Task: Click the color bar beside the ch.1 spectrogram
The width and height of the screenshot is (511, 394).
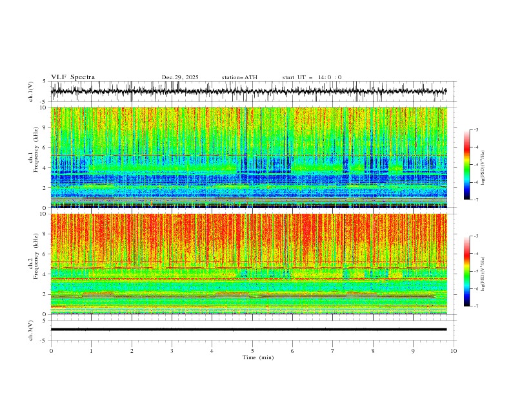Action: (467, 165)
